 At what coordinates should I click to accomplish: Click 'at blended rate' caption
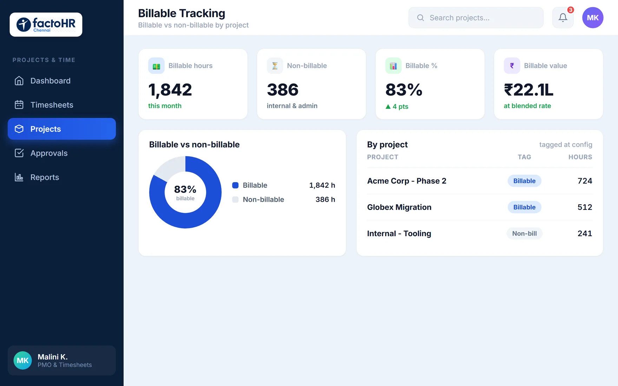527,106
